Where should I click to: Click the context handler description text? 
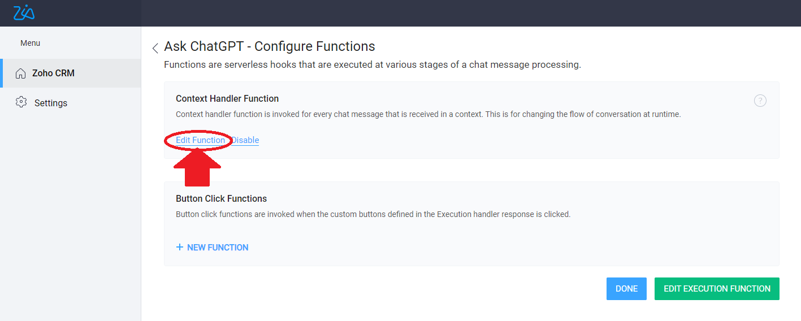[x=428, y=114]
